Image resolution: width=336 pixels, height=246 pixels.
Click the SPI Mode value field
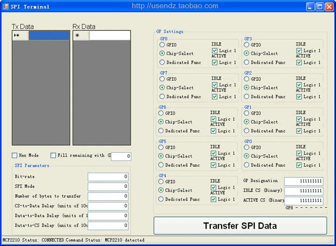pos(108,186)
